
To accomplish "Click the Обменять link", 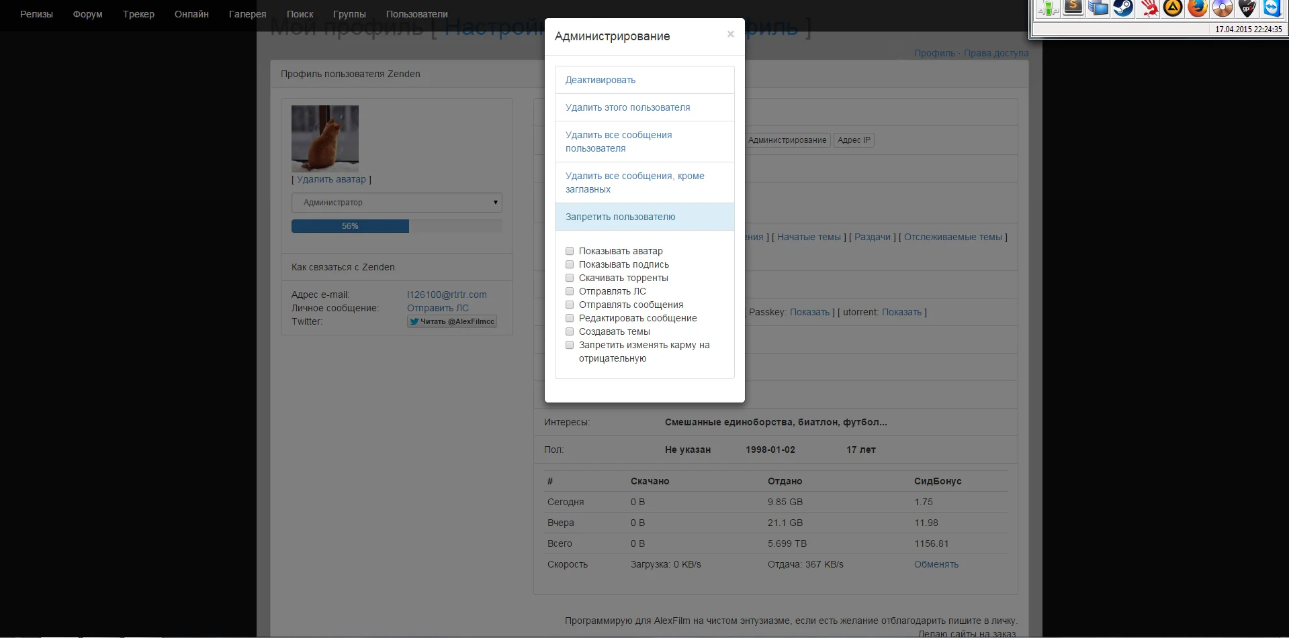I will [936, 564].
